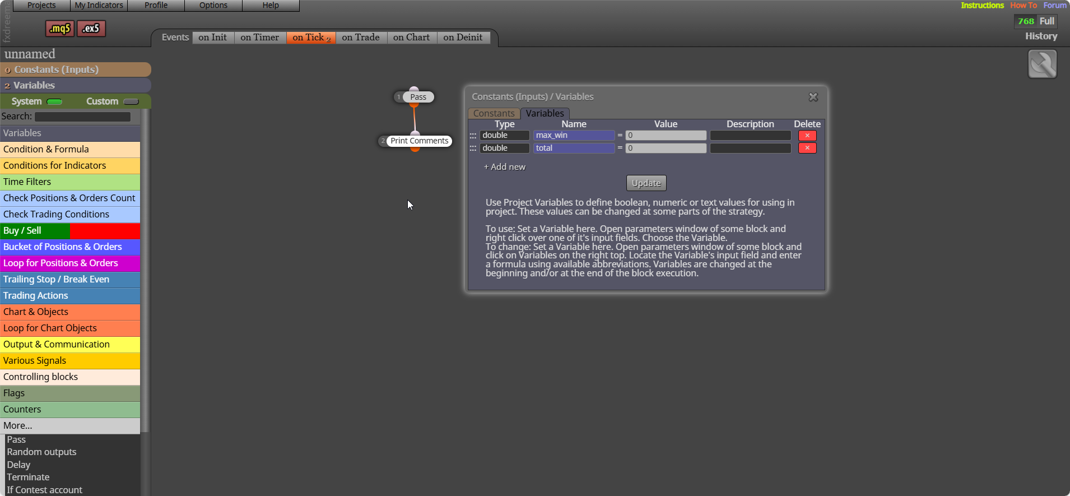Screen dimensions: 1070x496
Task: Open History panel
Action: (1041, 36)
